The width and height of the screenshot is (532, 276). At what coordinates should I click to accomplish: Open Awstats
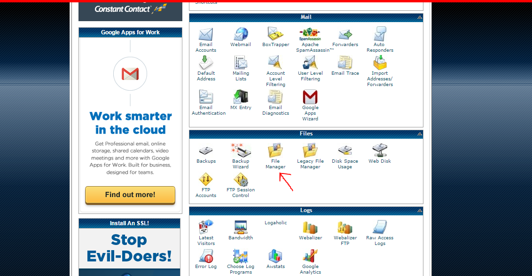(x=275, y=259)
